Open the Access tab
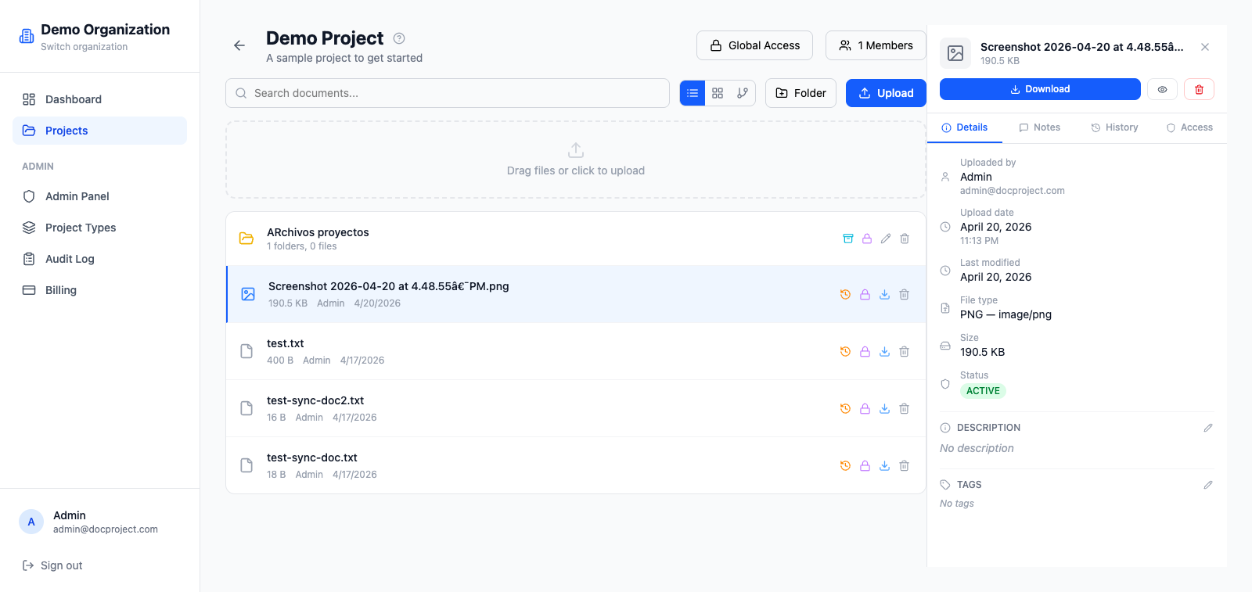This screenshot has height=592, width=1252. click(1189, 127)
